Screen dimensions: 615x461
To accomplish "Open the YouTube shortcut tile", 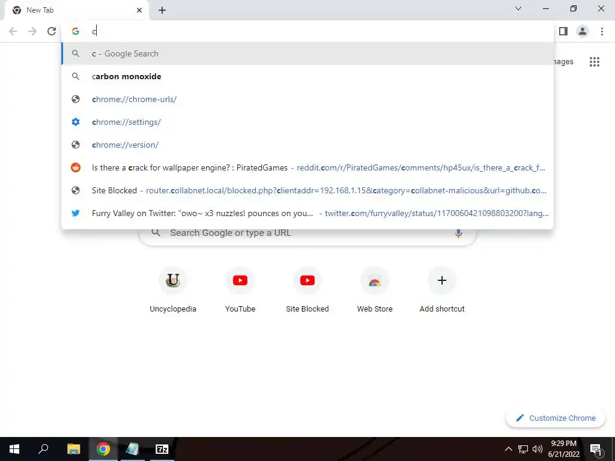I will (x=240, y=291).
